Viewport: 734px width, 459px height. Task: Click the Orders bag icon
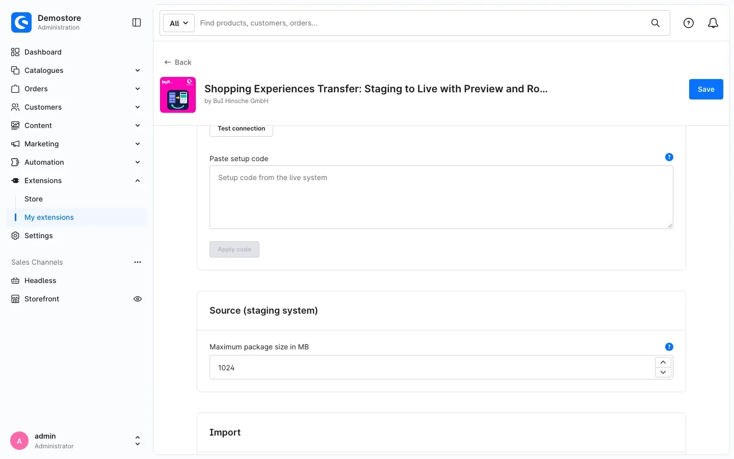pyautogui.click(x=15, y=89)
